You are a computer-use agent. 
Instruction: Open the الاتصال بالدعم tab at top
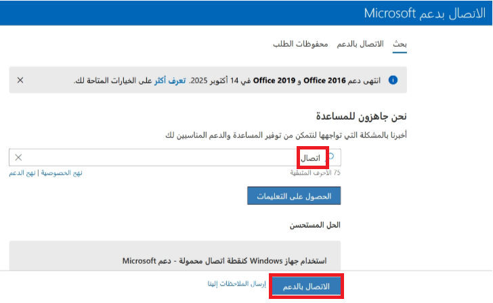[x=360, y=44]
